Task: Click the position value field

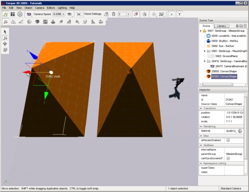Action: point(235,113)
